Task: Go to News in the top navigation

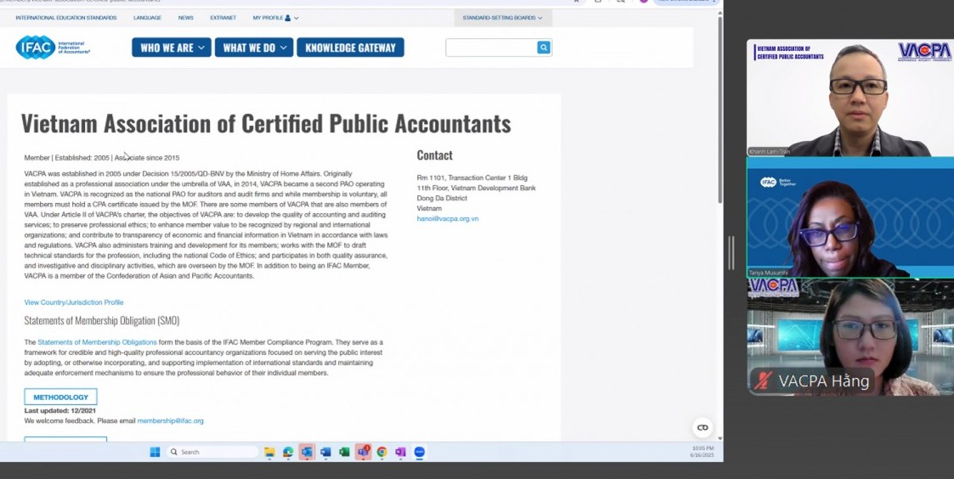Action: (x=185, y=18)
